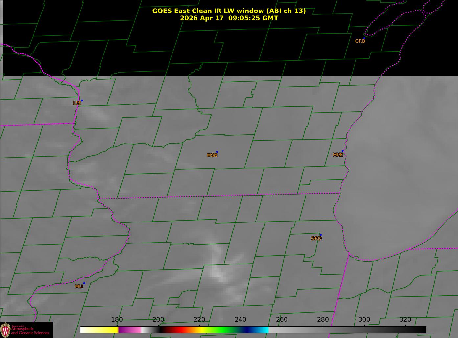This screenshot has width=458, height=338.
Task: Click the GRB station marker dot
Action: 364,38
